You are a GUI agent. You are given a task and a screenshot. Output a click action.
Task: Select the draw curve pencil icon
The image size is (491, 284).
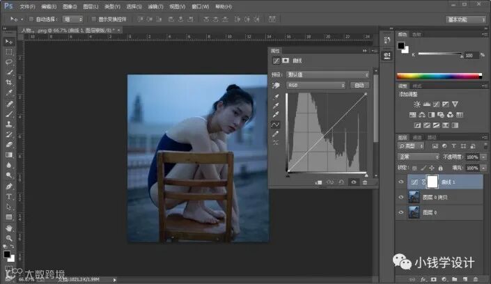(x=276, y=134)
